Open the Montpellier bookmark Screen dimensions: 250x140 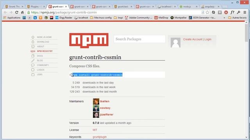click(179, 18)
